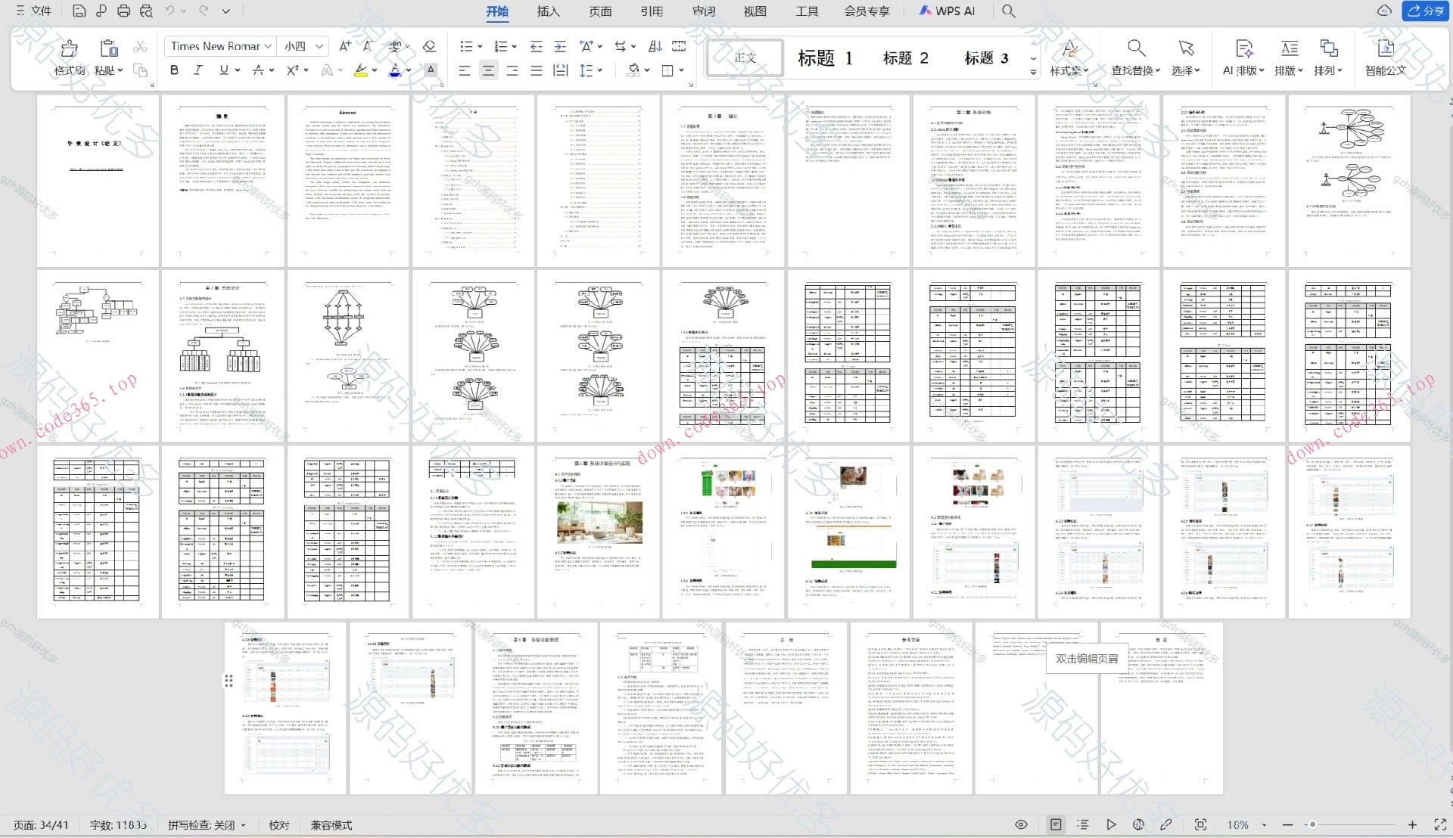
Task: Select the Abstract page thumbnail
Action: (x=347, y=180)
